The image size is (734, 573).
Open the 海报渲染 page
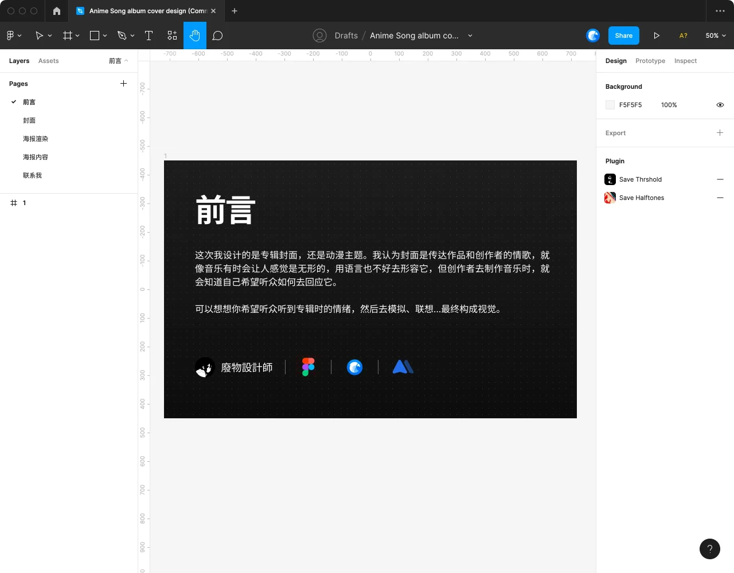coord(36,139)
